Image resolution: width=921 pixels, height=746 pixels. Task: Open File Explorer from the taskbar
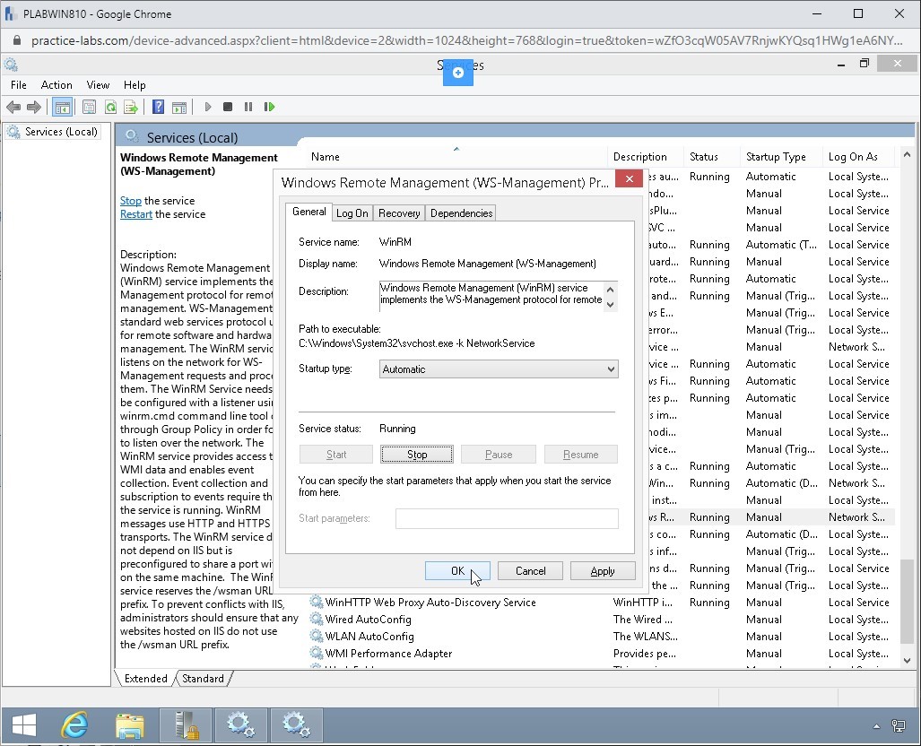click(130, 726)
